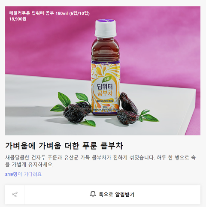Click the prunes left of the bottle
206x207 pixels.
77,112
